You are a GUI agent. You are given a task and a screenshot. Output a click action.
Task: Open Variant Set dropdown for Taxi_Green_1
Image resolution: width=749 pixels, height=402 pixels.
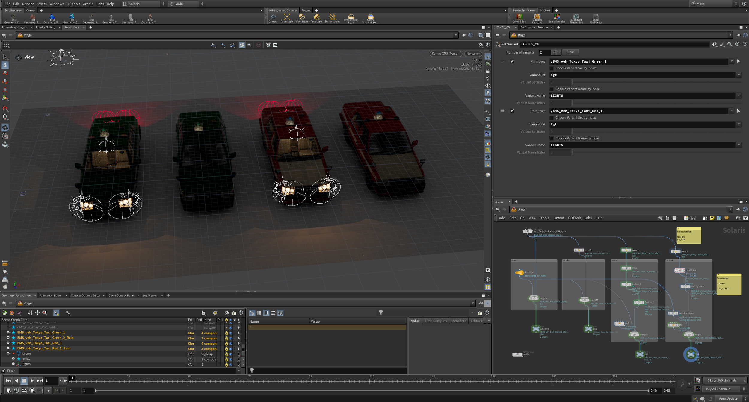[x=739, y=75]
